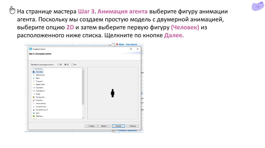The image size is (265, 148).
Task: Click the Готово button
Action: coord(119,126)
